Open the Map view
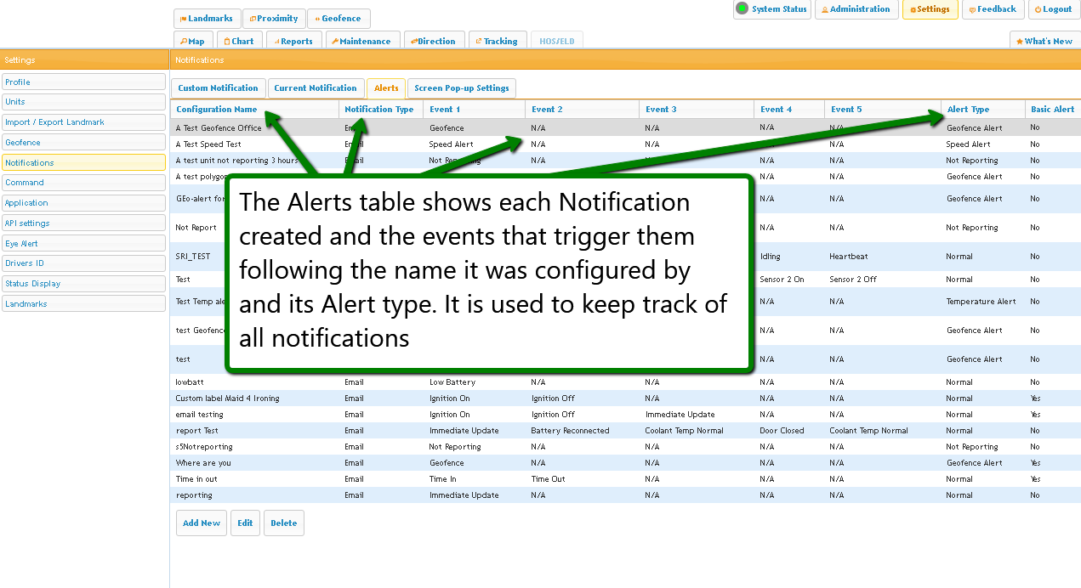The height and width of the screenshot is (588, 1081). pyautogui.click(x=192, y=41)
